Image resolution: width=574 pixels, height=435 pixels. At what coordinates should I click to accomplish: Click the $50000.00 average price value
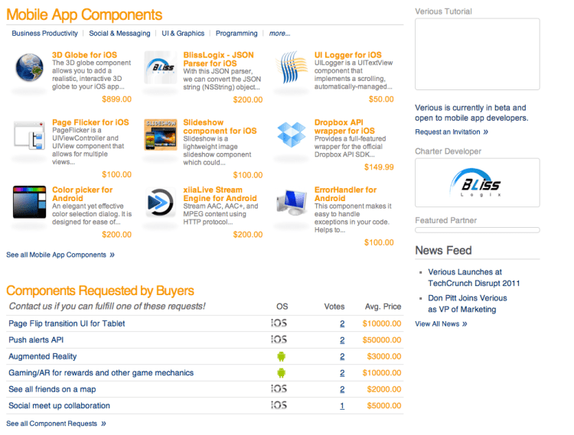pos(382,340)
